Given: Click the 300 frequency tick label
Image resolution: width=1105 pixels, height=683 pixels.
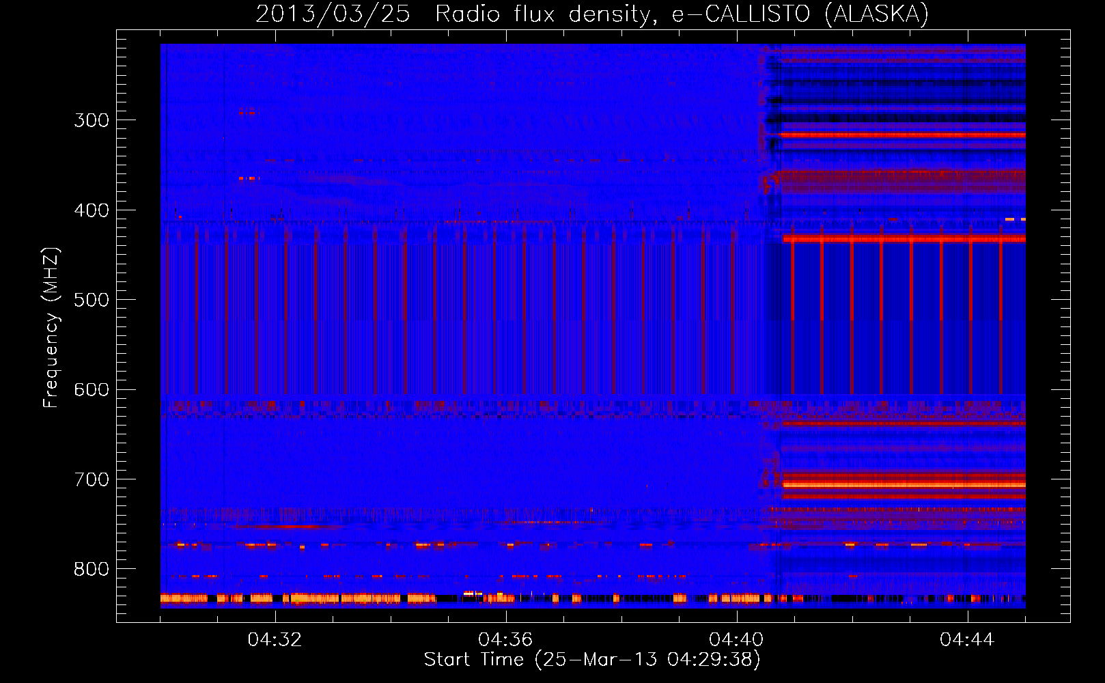Looking at the screenshot, I should [x=92, y=120].
